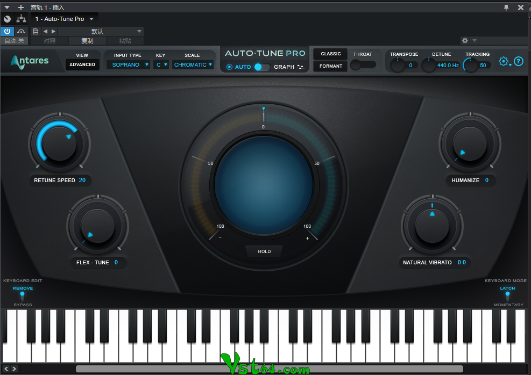Click the 粘贴 paste button
531x375 pixels.
125,41
